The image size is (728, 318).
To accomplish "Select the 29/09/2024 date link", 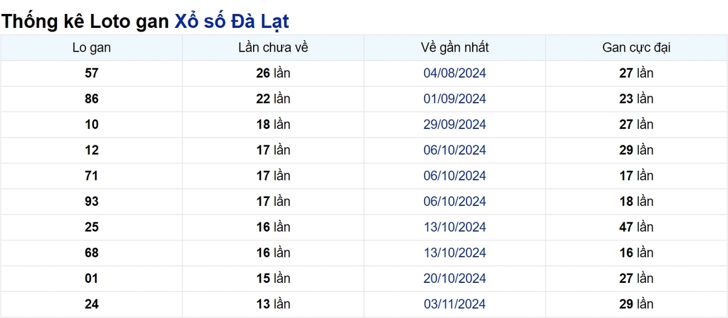I will [454, 124].
